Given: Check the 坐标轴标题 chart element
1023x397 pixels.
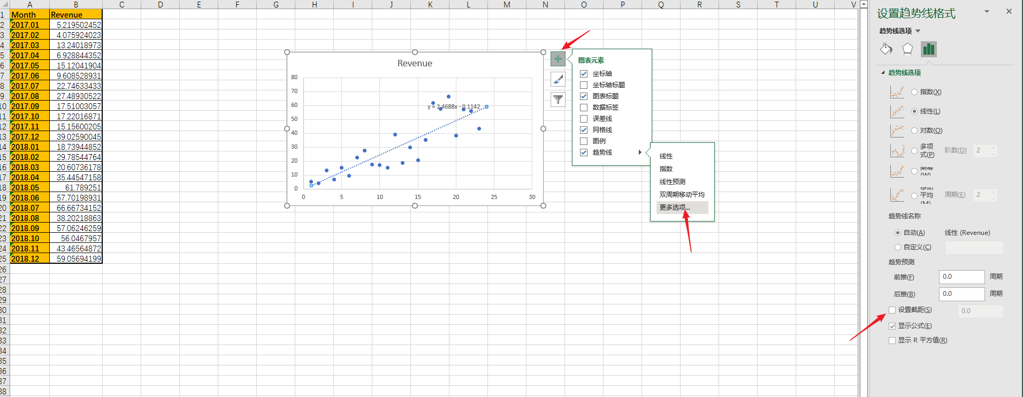Looking at the screenshot, I should pos(584,85).
